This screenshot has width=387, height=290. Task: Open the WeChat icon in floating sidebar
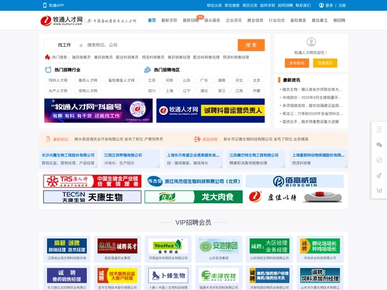(379, 145)
